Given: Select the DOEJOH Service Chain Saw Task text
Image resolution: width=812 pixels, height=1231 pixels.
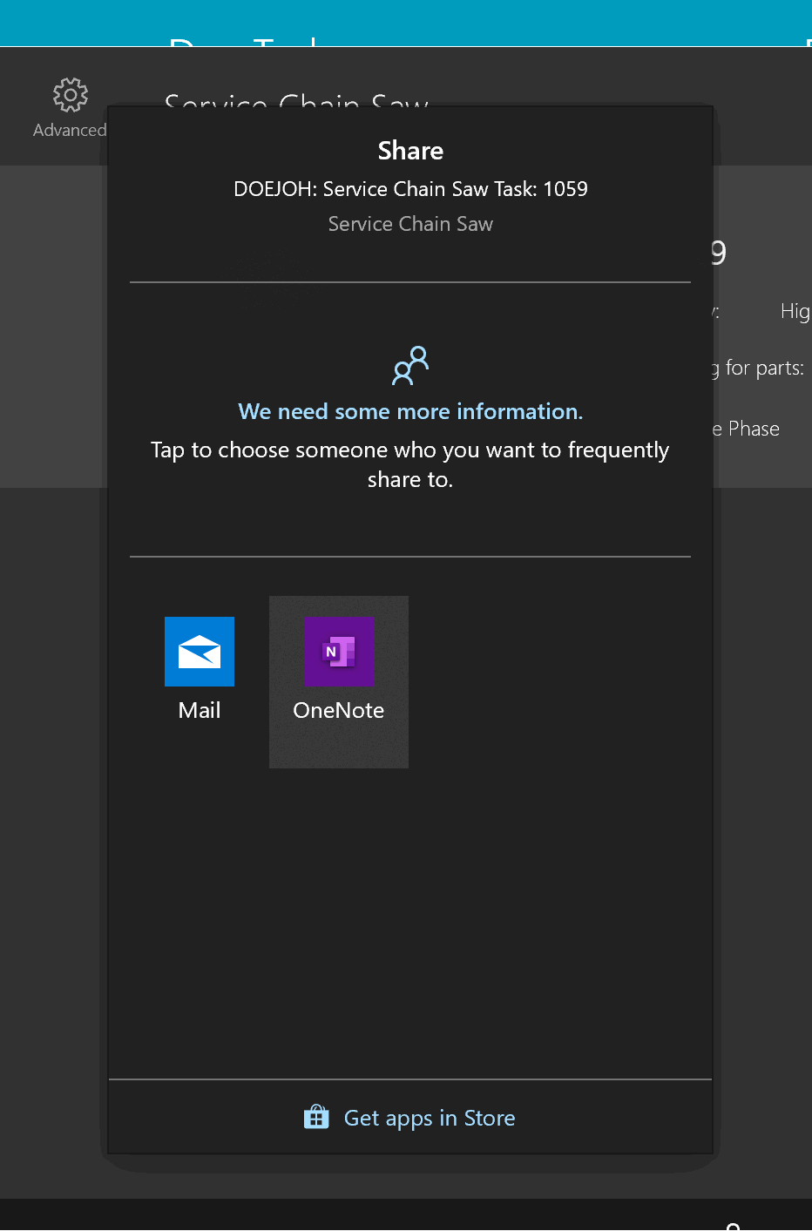Looking at the screenshot, I should [x=410, y=189].
